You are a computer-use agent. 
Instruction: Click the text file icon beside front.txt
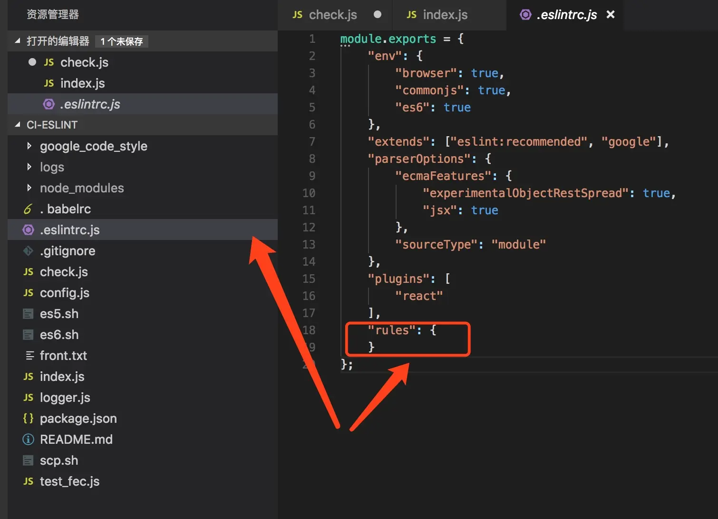(29, 356)
